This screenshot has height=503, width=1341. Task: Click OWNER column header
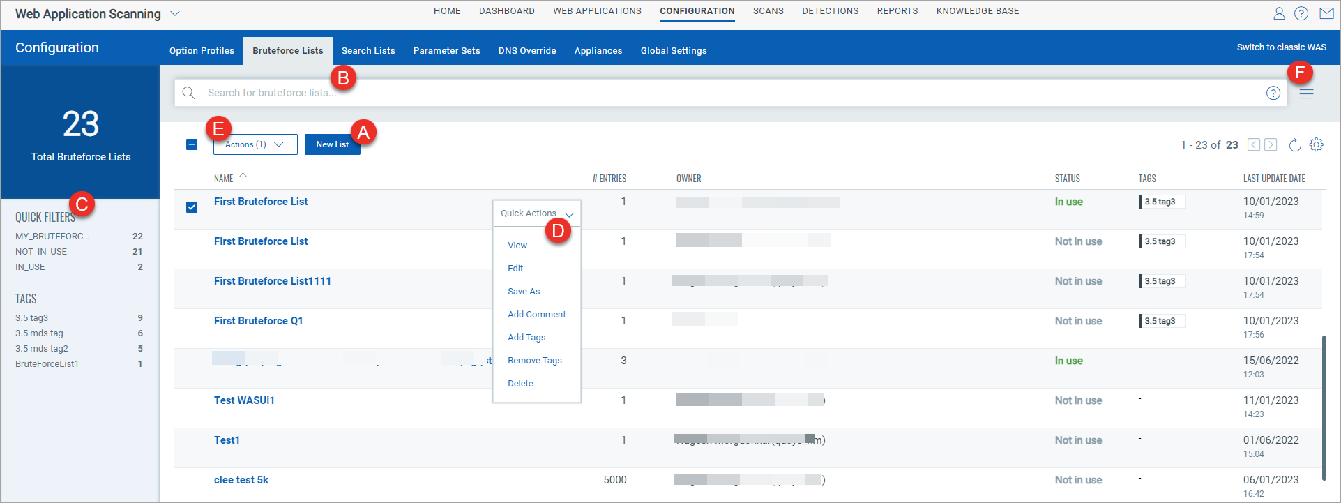[x=689, y=179]
